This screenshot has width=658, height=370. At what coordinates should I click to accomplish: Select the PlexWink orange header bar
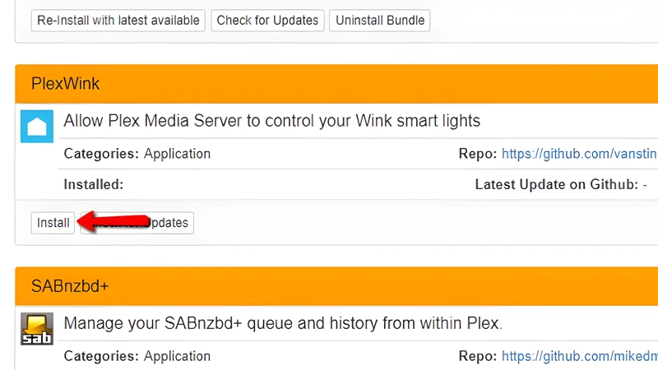(336, 84)
